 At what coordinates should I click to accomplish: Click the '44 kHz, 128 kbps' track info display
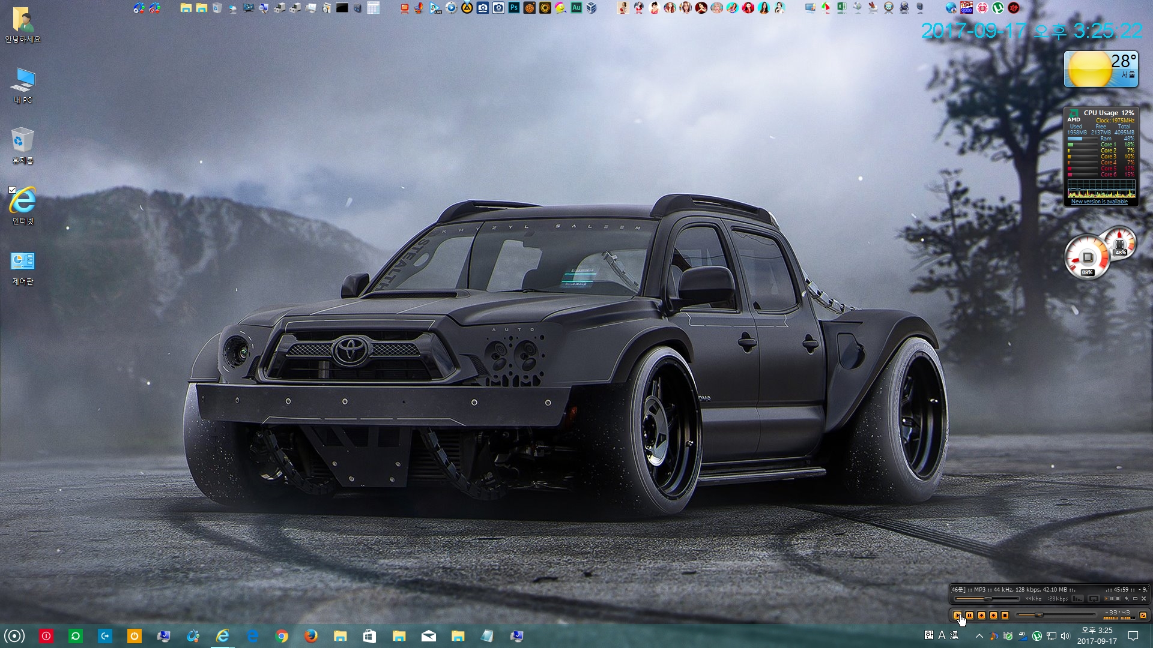pyautogui.click(x=1017, y=589)
